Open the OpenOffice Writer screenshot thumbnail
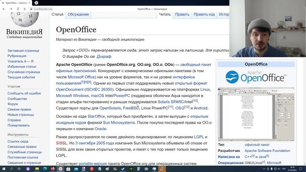The width and height of the screenshot is (306, 172). (x=256, y=114)
